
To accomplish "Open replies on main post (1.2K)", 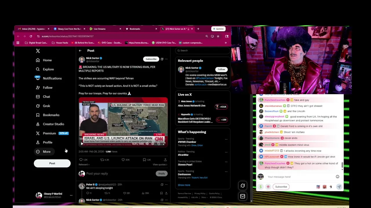I will pyautogui.click(x=83, y=160).
